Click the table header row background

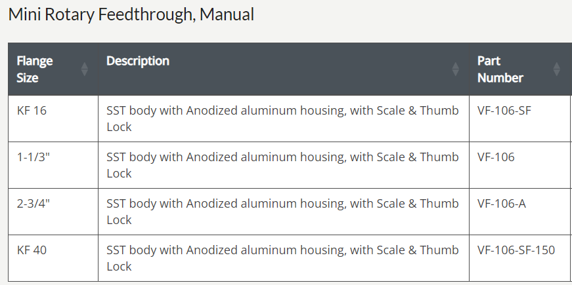coord(290,69)
